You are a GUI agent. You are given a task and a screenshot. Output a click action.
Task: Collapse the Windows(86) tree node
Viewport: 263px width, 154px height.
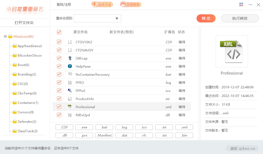coord(5,36)
